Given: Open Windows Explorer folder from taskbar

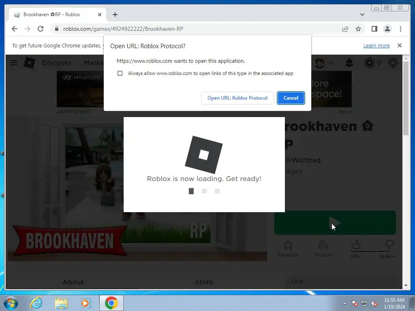Looking at the screenshot, I should (x=61, y=303).
